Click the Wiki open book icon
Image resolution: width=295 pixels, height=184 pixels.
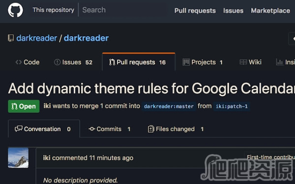243,62
